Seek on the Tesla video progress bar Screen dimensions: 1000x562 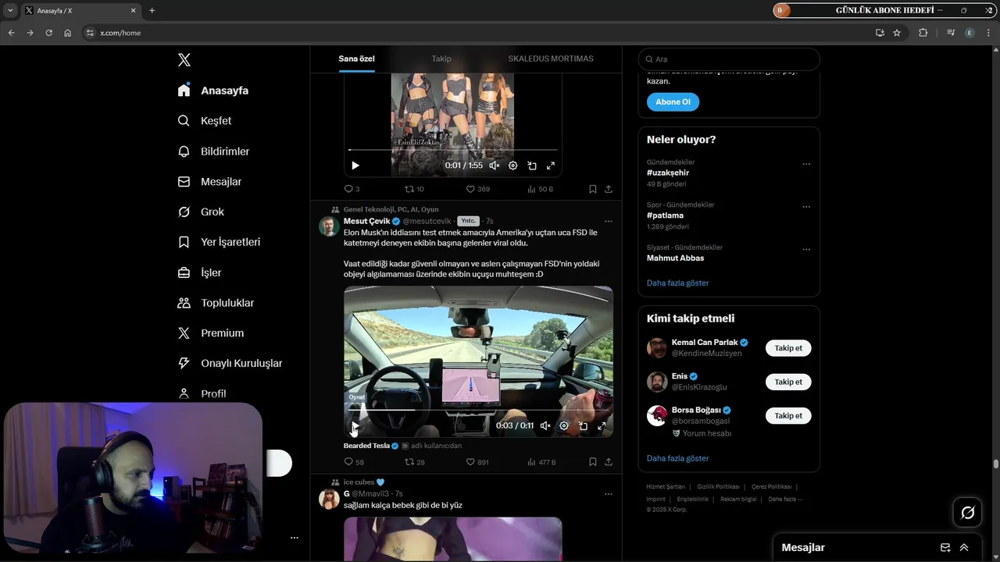(x=478, y=410)
